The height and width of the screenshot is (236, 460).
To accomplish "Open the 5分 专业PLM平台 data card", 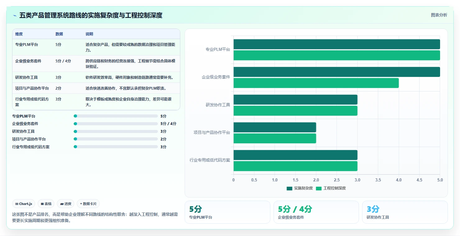I will point(228,212).
